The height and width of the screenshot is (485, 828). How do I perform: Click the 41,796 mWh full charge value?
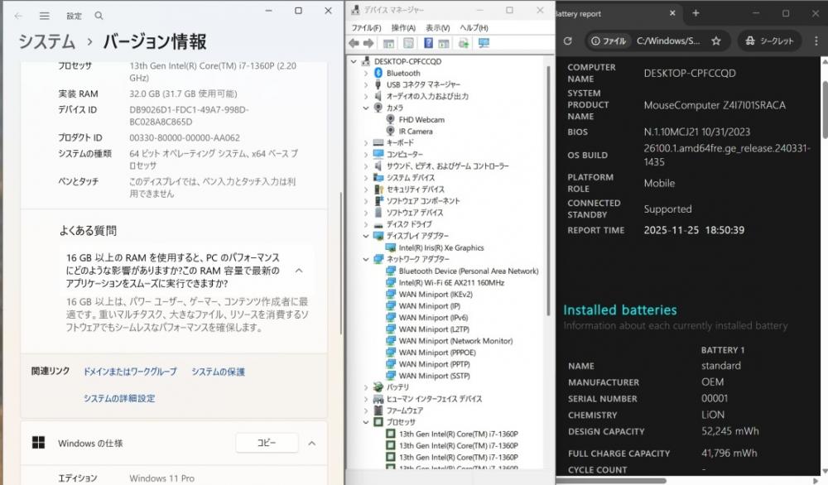tap(729, 453)
